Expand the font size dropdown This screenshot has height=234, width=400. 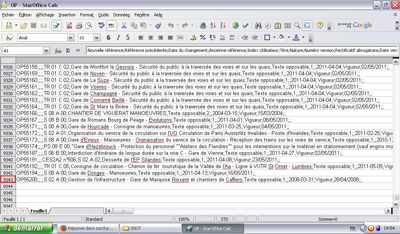tap(97, 38)
